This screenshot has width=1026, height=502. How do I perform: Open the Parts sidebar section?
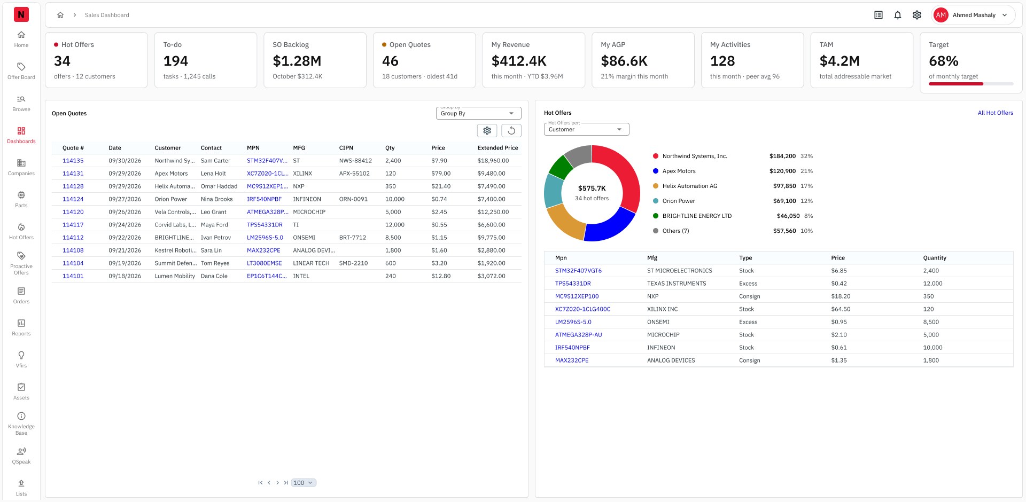coord(21,200)
